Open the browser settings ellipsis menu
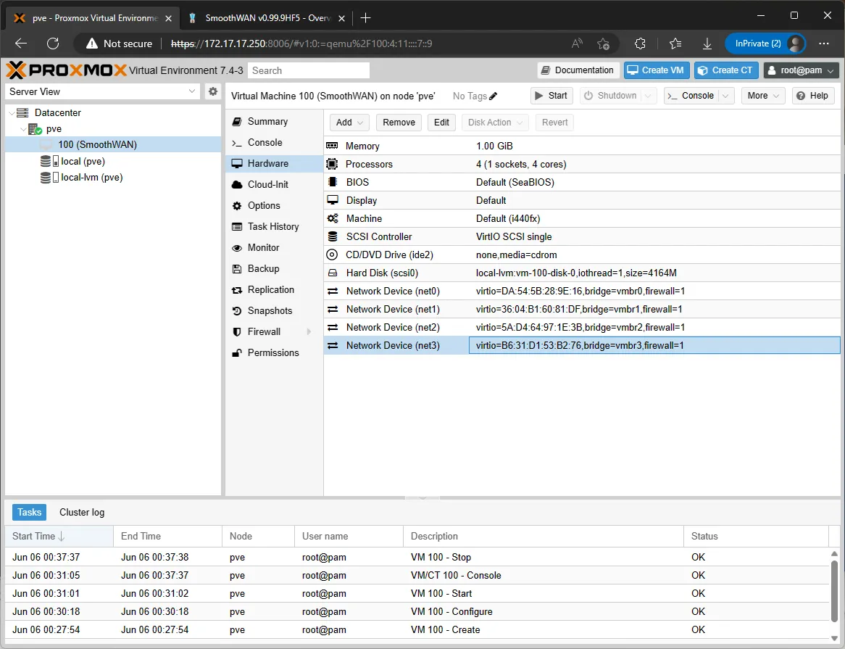Viewport: 845px width, 649px height. click(823, 44)
